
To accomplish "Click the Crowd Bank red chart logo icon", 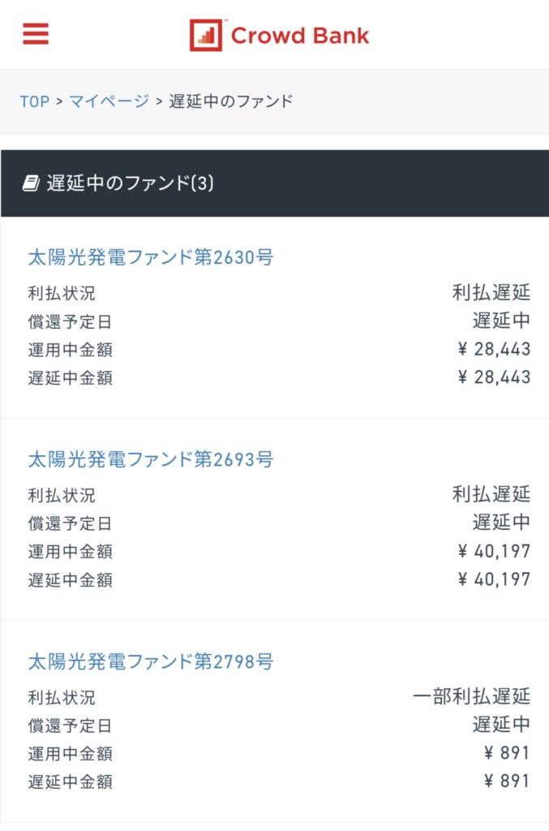I will coord(206,35).
